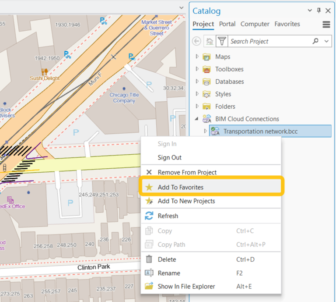
Task: Click the Transportation network.bcc connection icon
Action: coord(215,131)
